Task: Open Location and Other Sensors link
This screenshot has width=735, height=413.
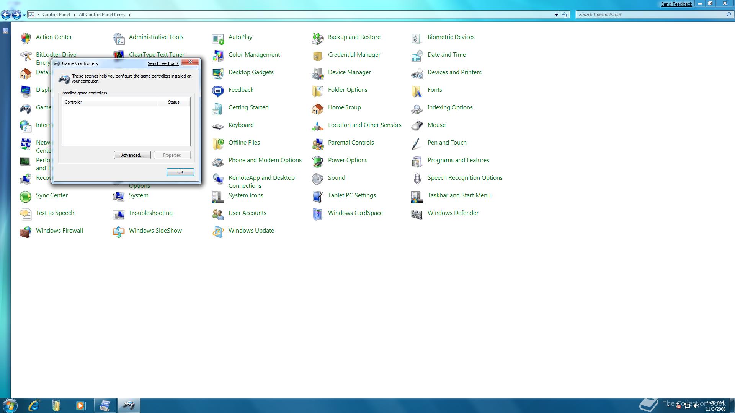Action: (x=365, y=125)
